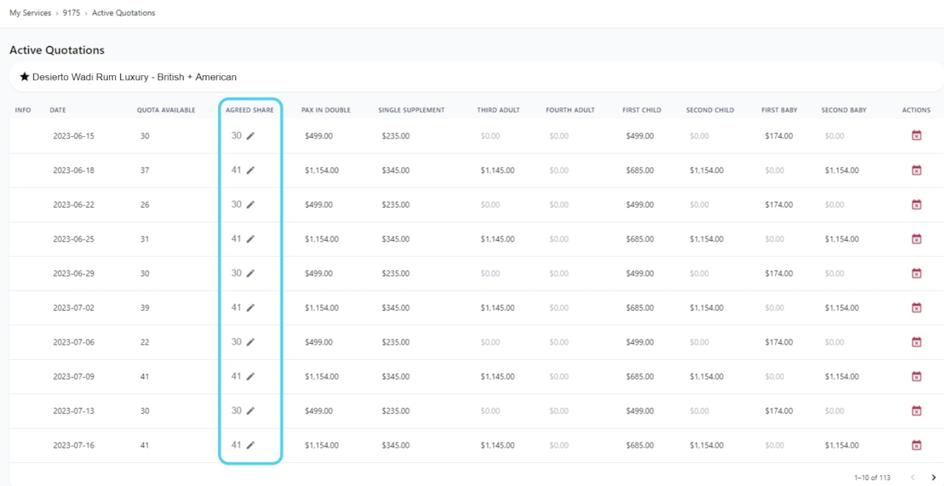Edit agreed share on 2023-07-13 row
This screenshot has height=486, width=944.
coord(250,411)
